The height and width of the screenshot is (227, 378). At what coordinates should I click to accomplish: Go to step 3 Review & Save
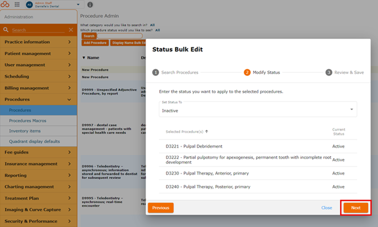[x=344, y=72]
